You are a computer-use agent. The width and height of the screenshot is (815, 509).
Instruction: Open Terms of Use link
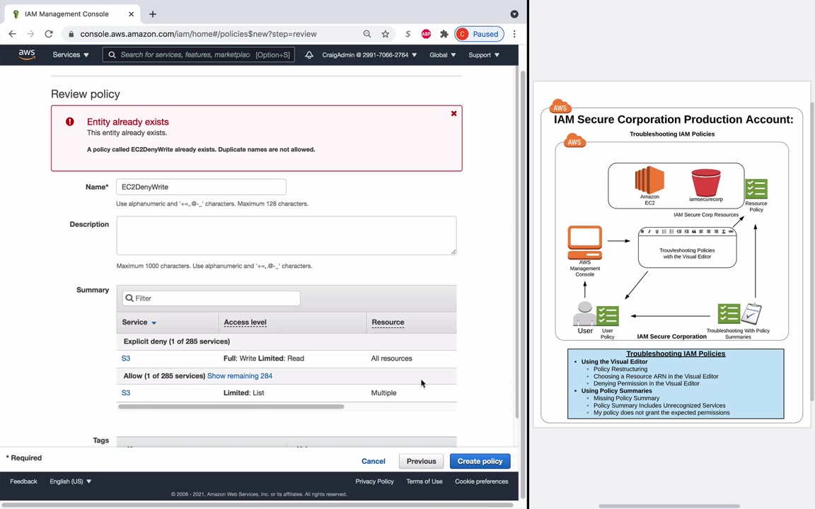point(424,481)
